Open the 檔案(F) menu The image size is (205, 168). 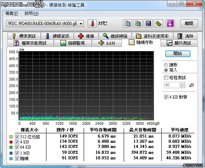pyautogui.click(x=12, y=13)
